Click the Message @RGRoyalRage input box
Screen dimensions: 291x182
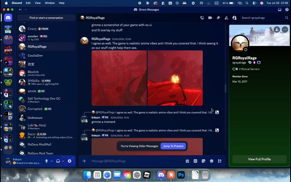coord(136,161)
